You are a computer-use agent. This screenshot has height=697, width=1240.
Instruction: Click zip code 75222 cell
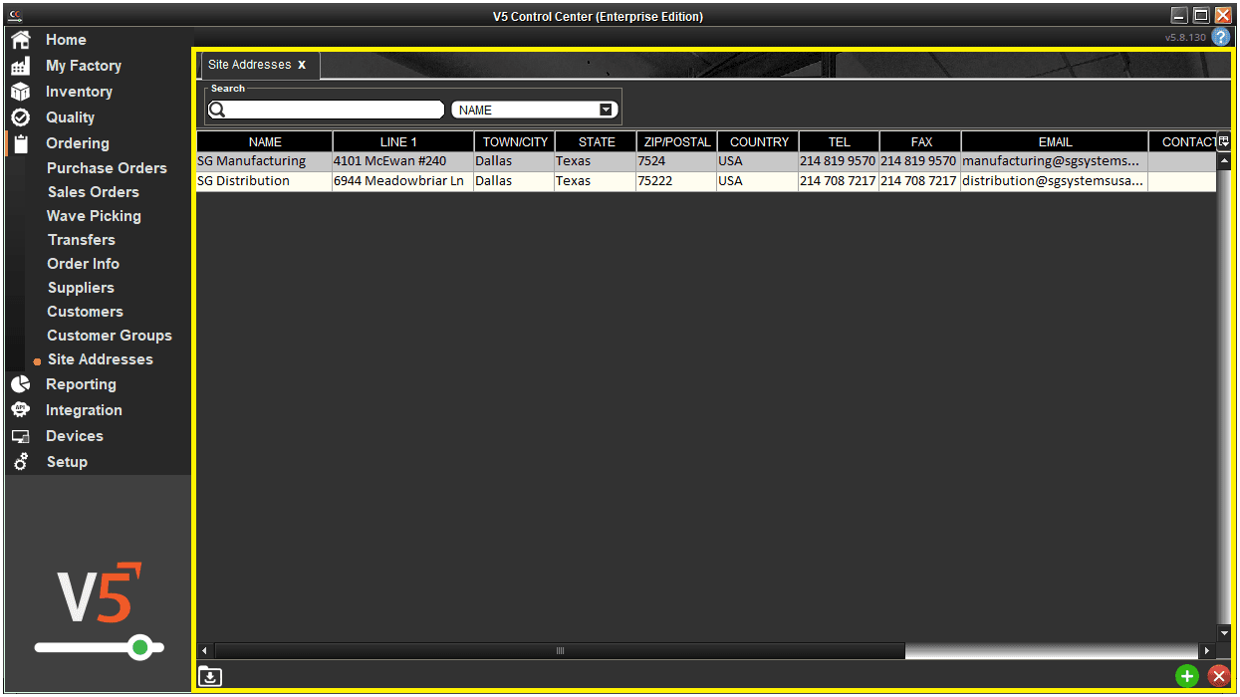[676, 181]
